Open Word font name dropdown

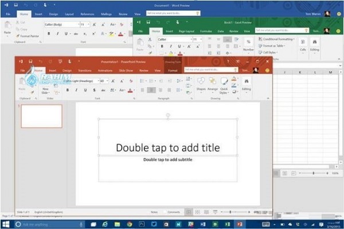pyautogui.click(x=79, y=25)
